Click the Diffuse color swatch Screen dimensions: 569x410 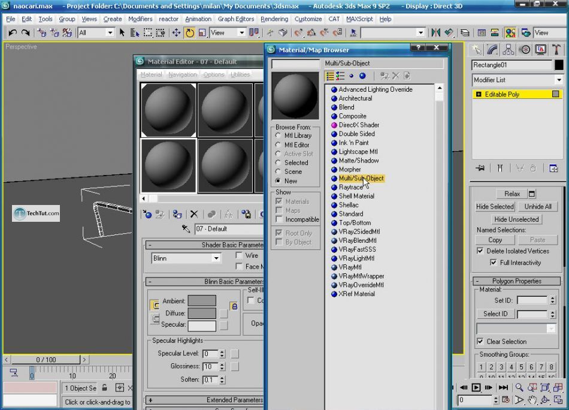coord(202,313)
